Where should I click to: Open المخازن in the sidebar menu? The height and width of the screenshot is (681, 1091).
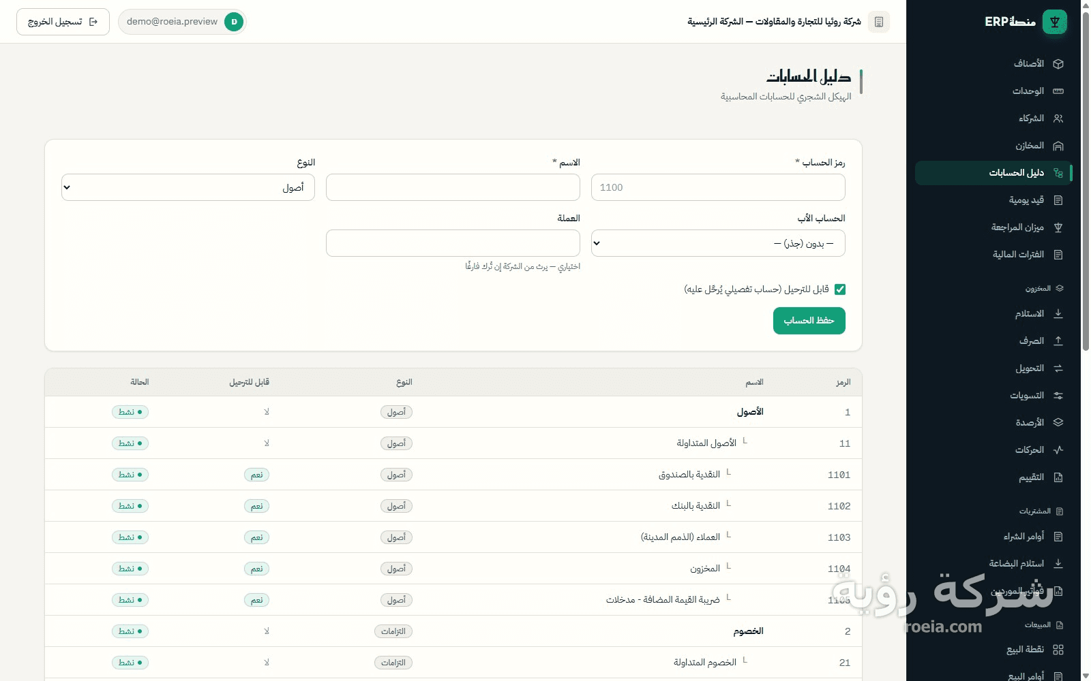tap(993, 146)
